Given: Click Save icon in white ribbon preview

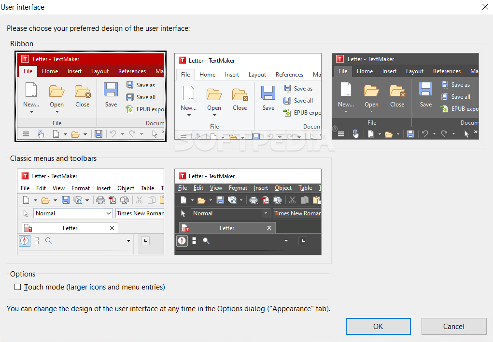Looking at the screenshot, I should tap(268, 93).
